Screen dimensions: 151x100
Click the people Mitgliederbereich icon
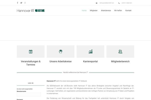[x=120, y=51]
